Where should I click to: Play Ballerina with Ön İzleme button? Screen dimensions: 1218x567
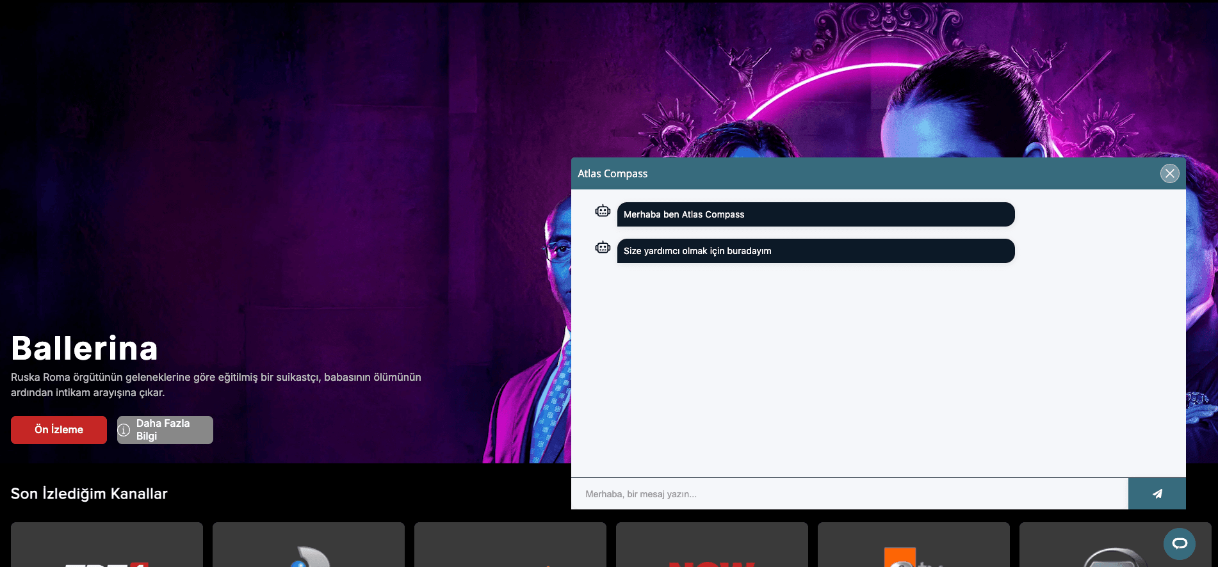click(x=59, y=430)
